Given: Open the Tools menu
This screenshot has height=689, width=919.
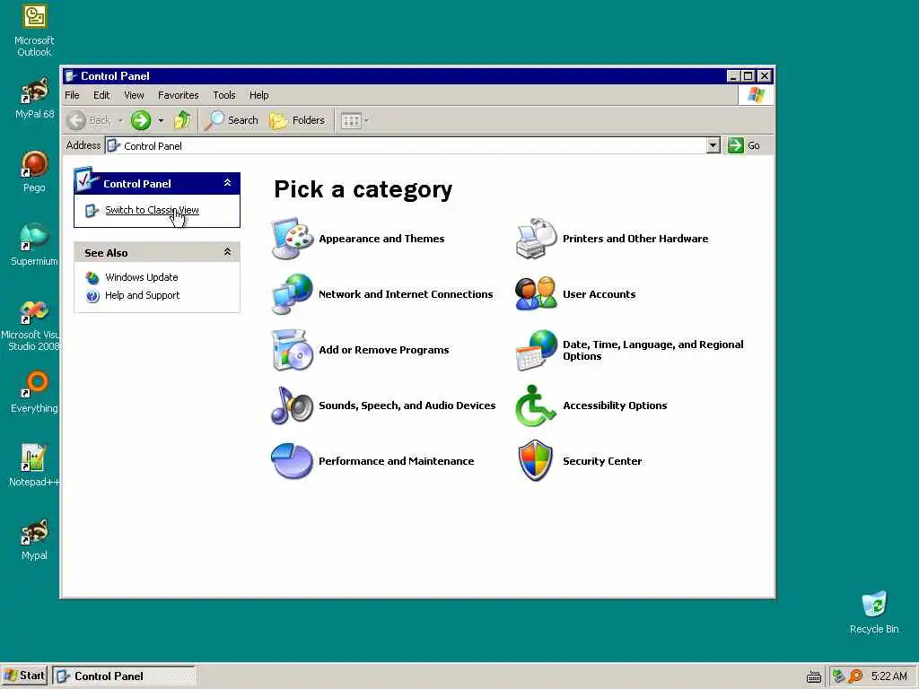Looking at the screenshot, I should tap(223, 95).
